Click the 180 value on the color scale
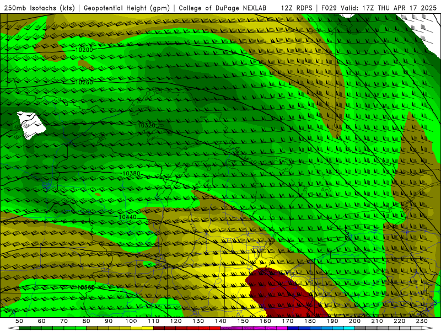Screen dimensions: 441x331 point(310,321)
